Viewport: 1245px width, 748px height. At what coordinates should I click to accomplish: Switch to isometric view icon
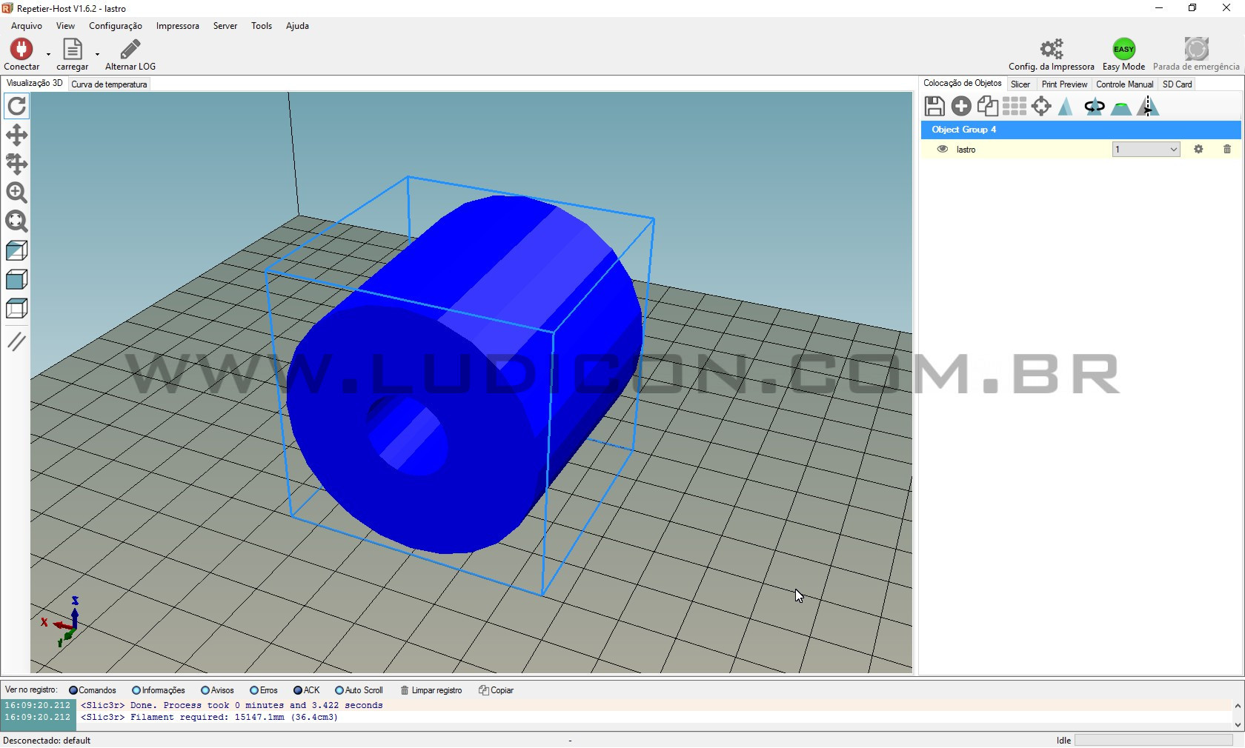click(x=16, y=250)
